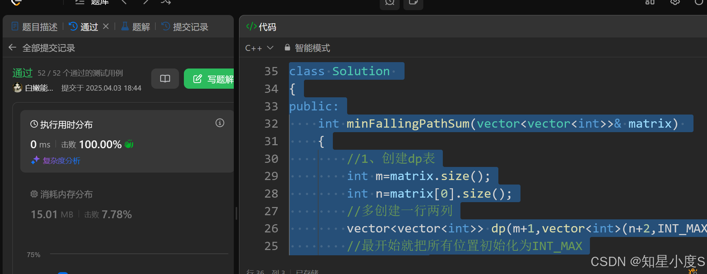Click the '15.01 MB' memory value
This screenshot has height=274, width=707.
(x=52, y=214)
